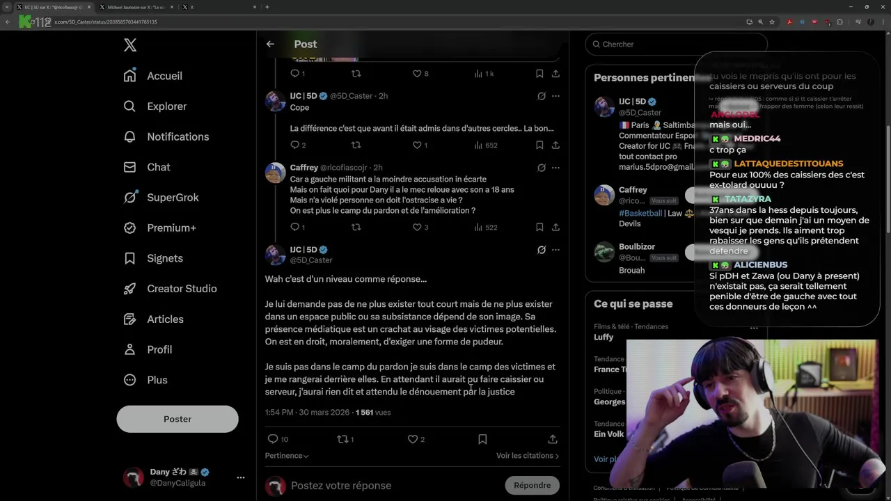Bookmark Caffrey's tweet
Viewport: 891px width, 501px height.
pyautogui.click(x=539, y=227)
